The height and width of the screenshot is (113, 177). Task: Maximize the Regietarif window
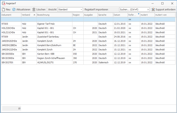[162, 3]
